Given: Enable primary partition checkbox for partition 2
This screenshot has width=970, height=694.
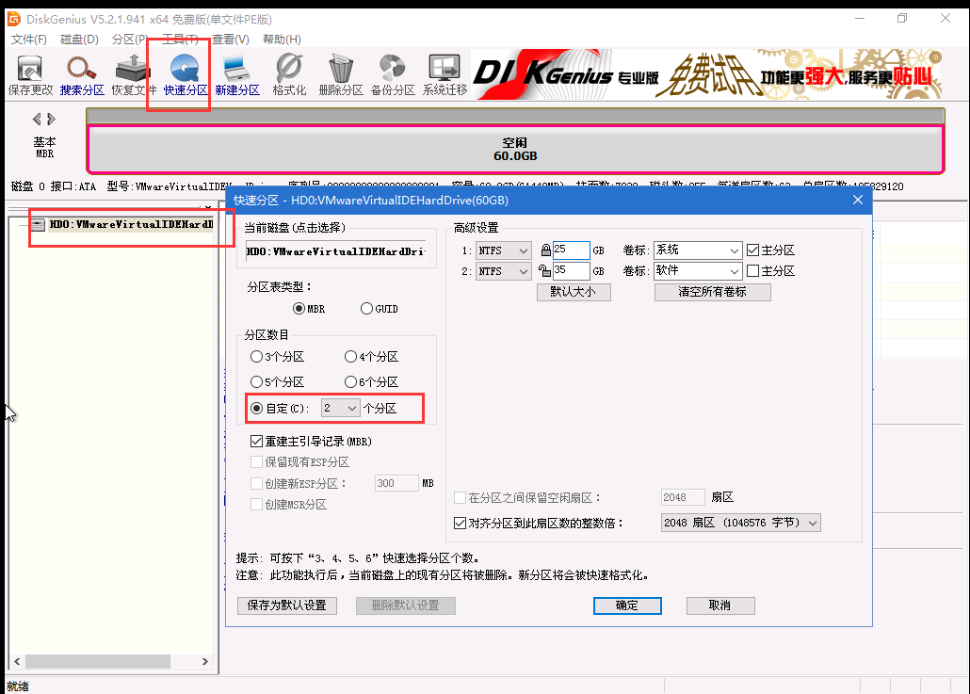Looking at the screenshot, I should point(752,271).
